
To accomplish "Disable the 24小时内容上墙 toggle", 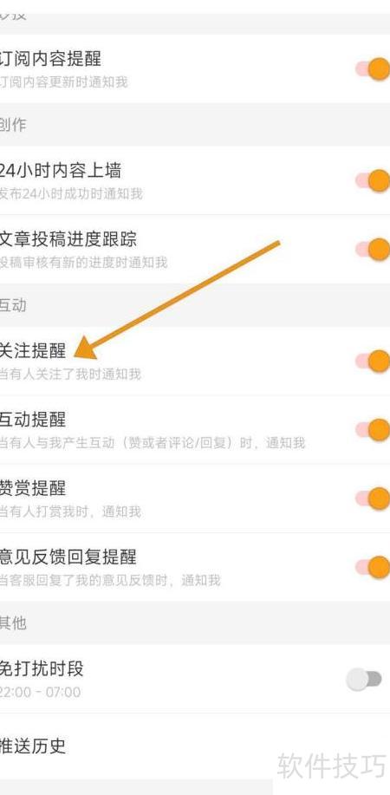I will click(373, 180).
